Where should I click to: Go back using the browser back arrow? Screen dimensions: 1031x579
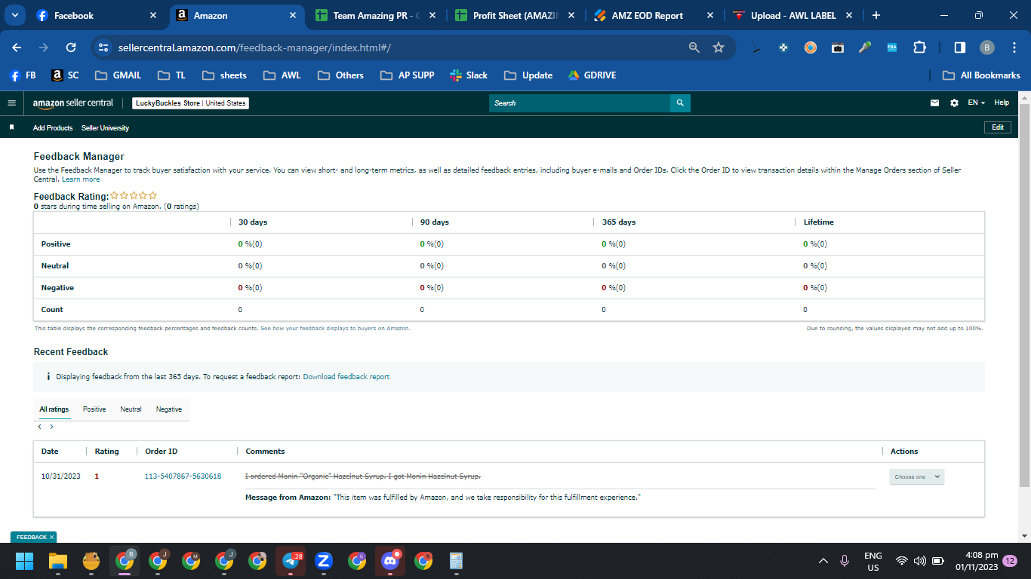(17, 47)
